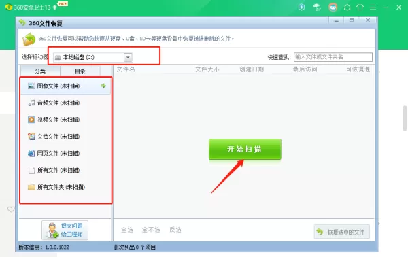The width and height of the screenshot is (408, 257).
Task: Click the 反选 link
Action: 175,230
